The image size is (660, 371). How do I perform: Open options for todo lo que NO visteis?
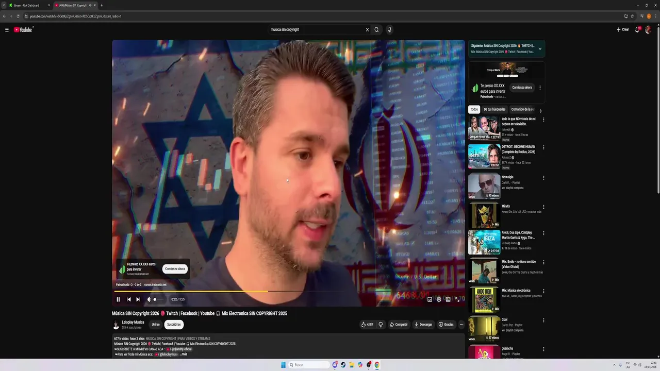pyautogui.click(x=543, y=120)
